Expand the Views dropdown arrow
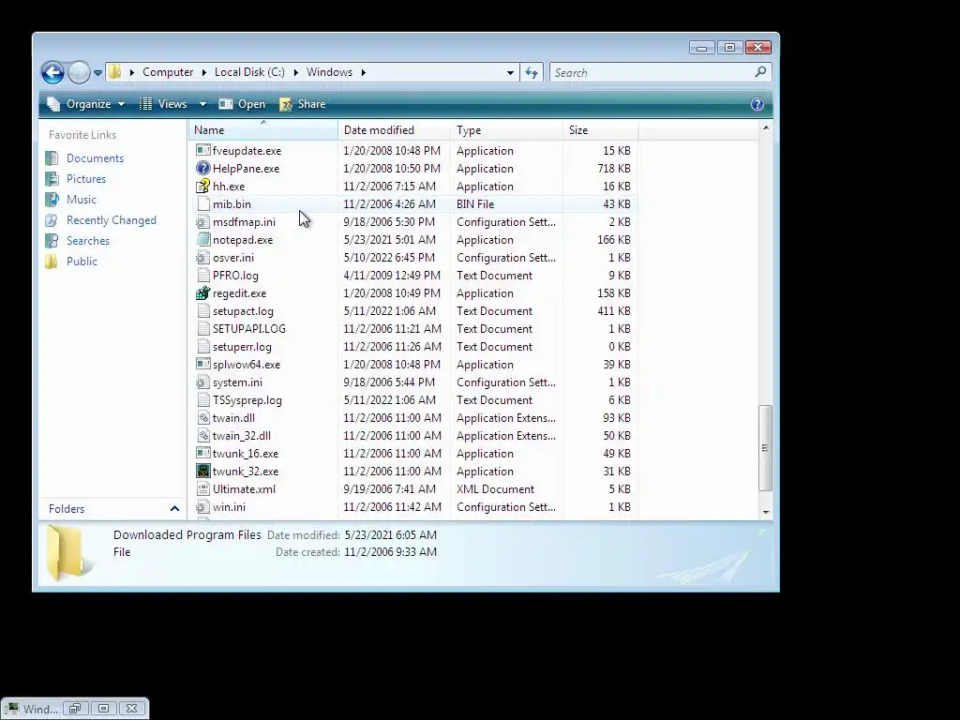 [202, 104]
